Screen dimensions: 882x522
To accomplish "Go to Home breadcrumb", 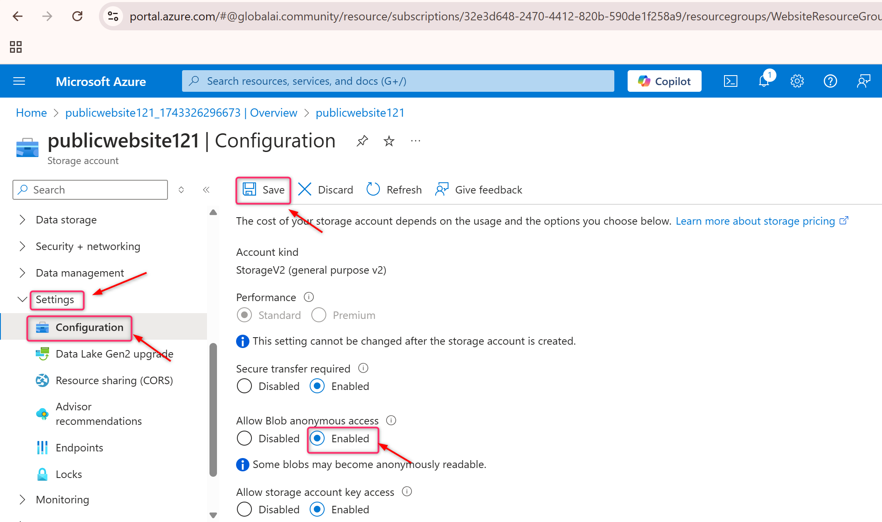I will click(x=31, y=113).
